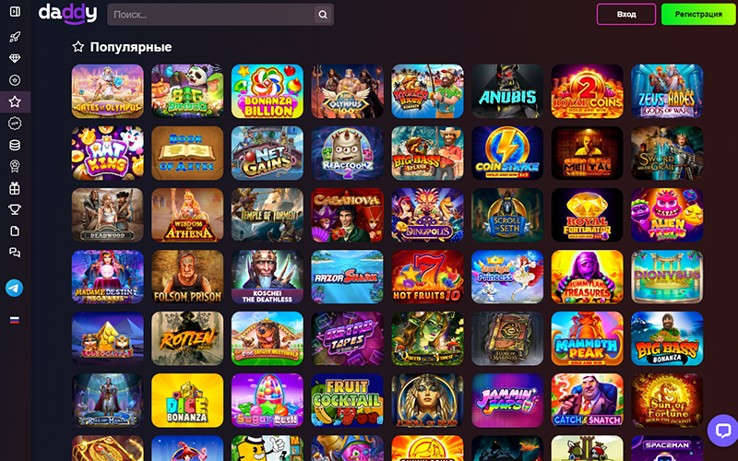Screen dimensions: 738x461
Task: Open the coins stack sidebar icon
Action: coord(15,145)
